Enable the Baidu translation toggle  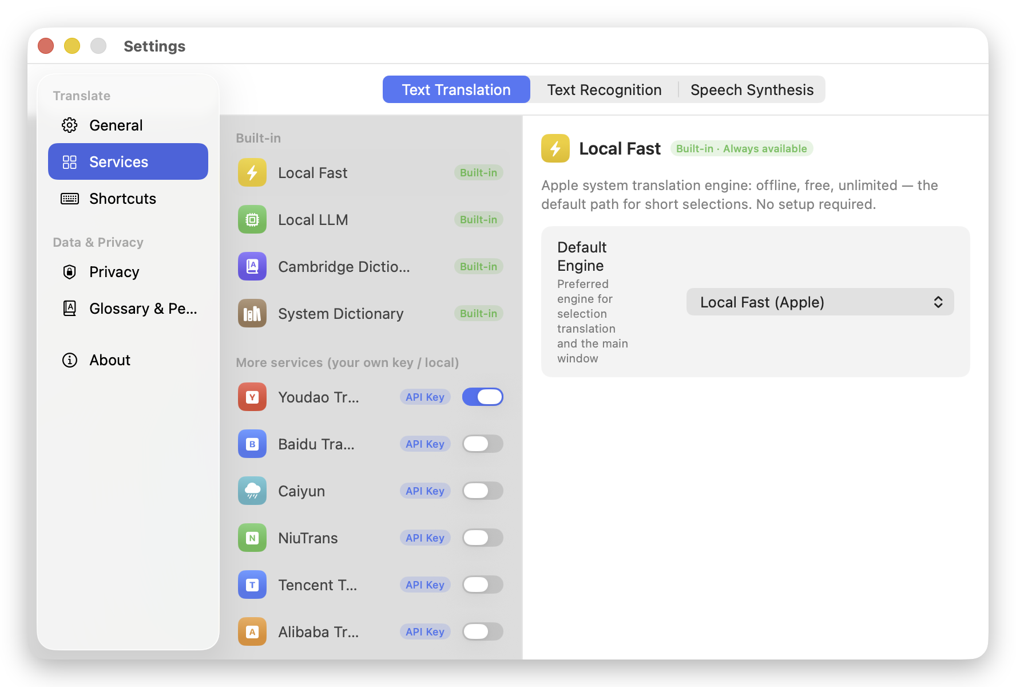click(483, 444)
